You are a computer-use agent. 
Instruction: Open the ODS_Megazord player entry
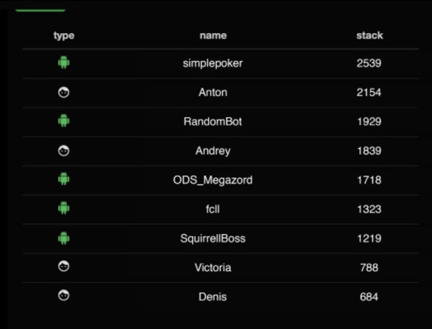(x=213, y=180)
